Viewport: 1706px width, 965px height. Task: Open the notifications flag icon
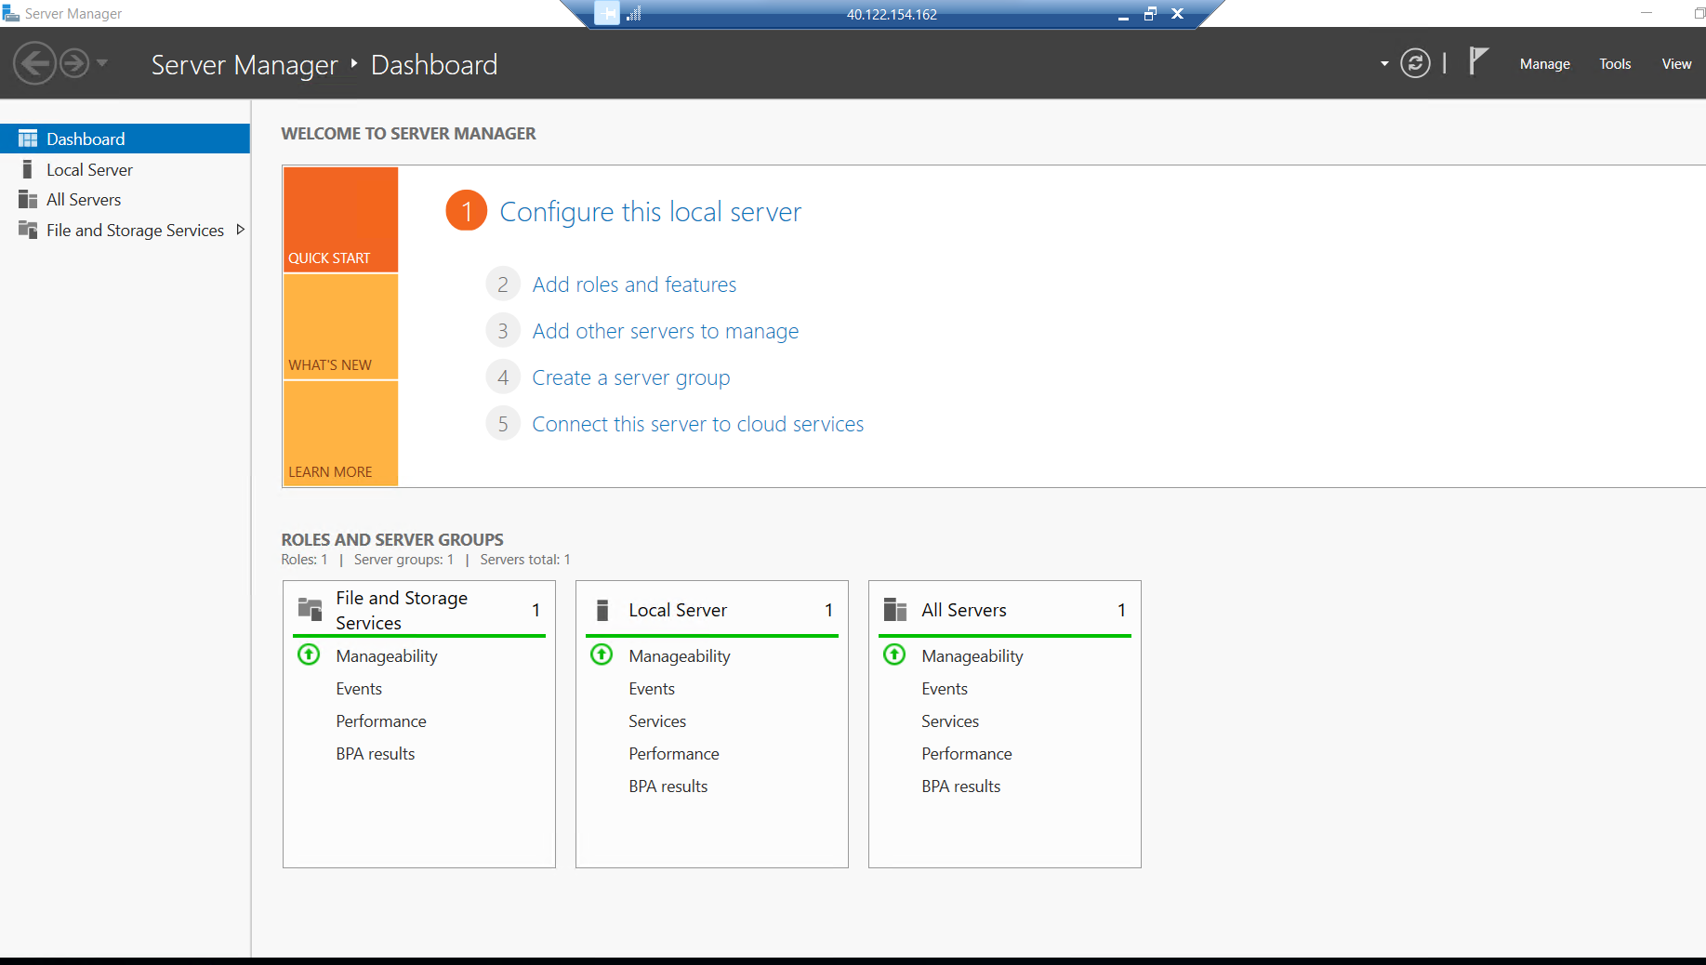pos(1477,61)
